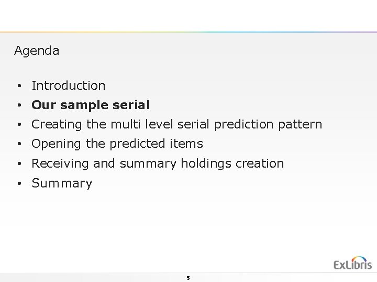Viewport: 377px width, 282px height.
Task: Select the Agenda slide title
Action: (x=37, y=51)
